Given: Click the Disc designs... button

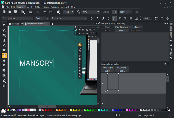Looking at the screenshot, I should click(x=122, y=27).
